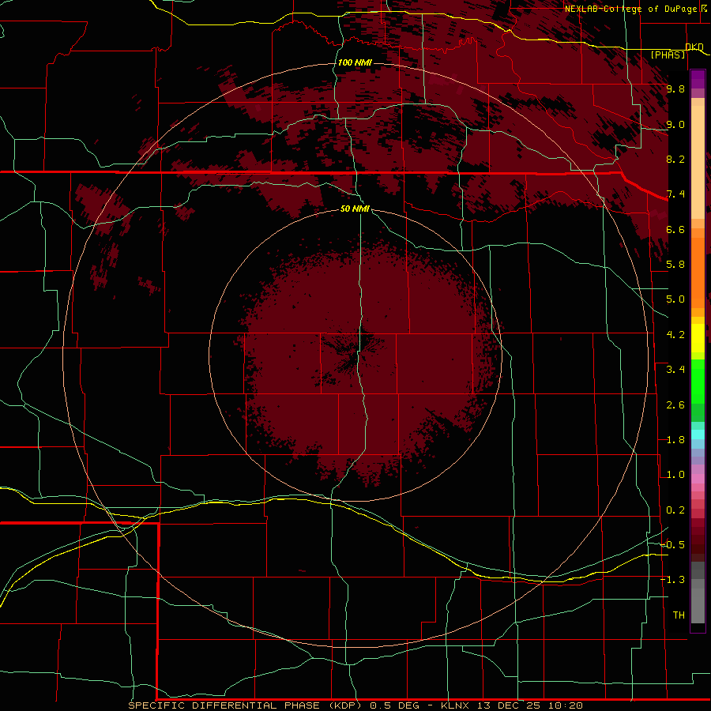This screenshot has height=711, width=711.
Task: Click the 'TH' threshold label on scale
Action: pyautogui.click(x=679, y=615)
